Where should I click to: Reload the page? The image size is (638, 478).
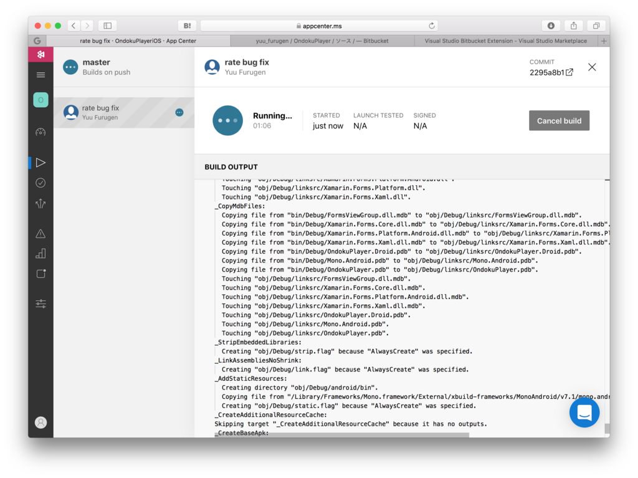tap(432, 26)
